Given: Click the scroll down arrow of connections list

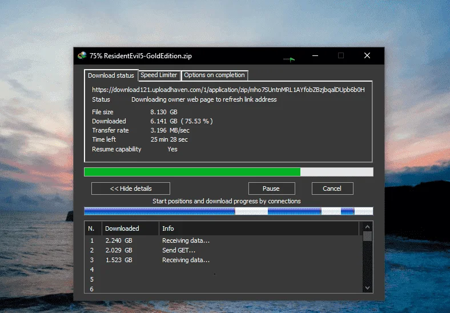Looking at the screenshot, I should tap(367, 288).
